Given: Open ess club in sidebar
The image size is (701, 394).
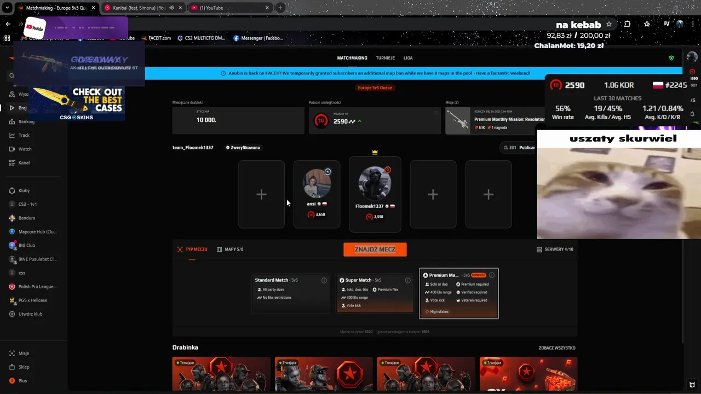Looking at the screenshot, I should click(x=18, y=273).
